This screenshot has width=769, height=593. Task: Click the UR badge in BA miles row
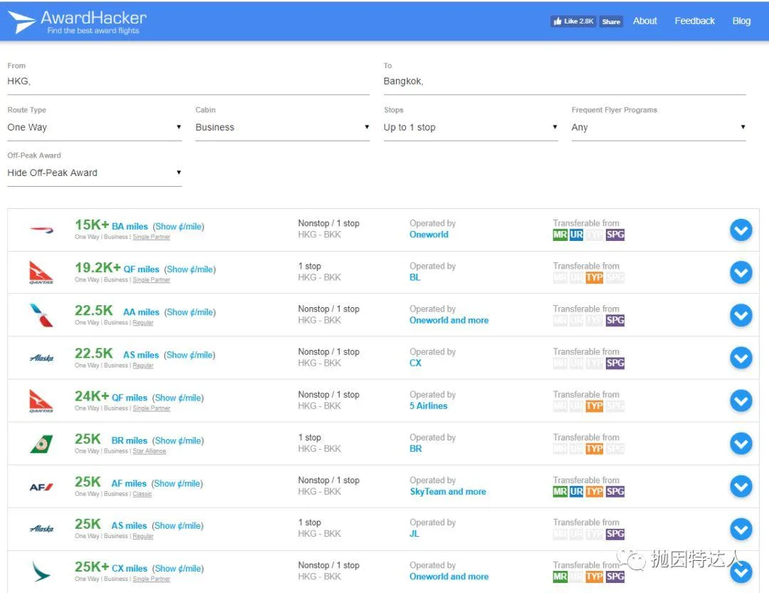point(576,234)
